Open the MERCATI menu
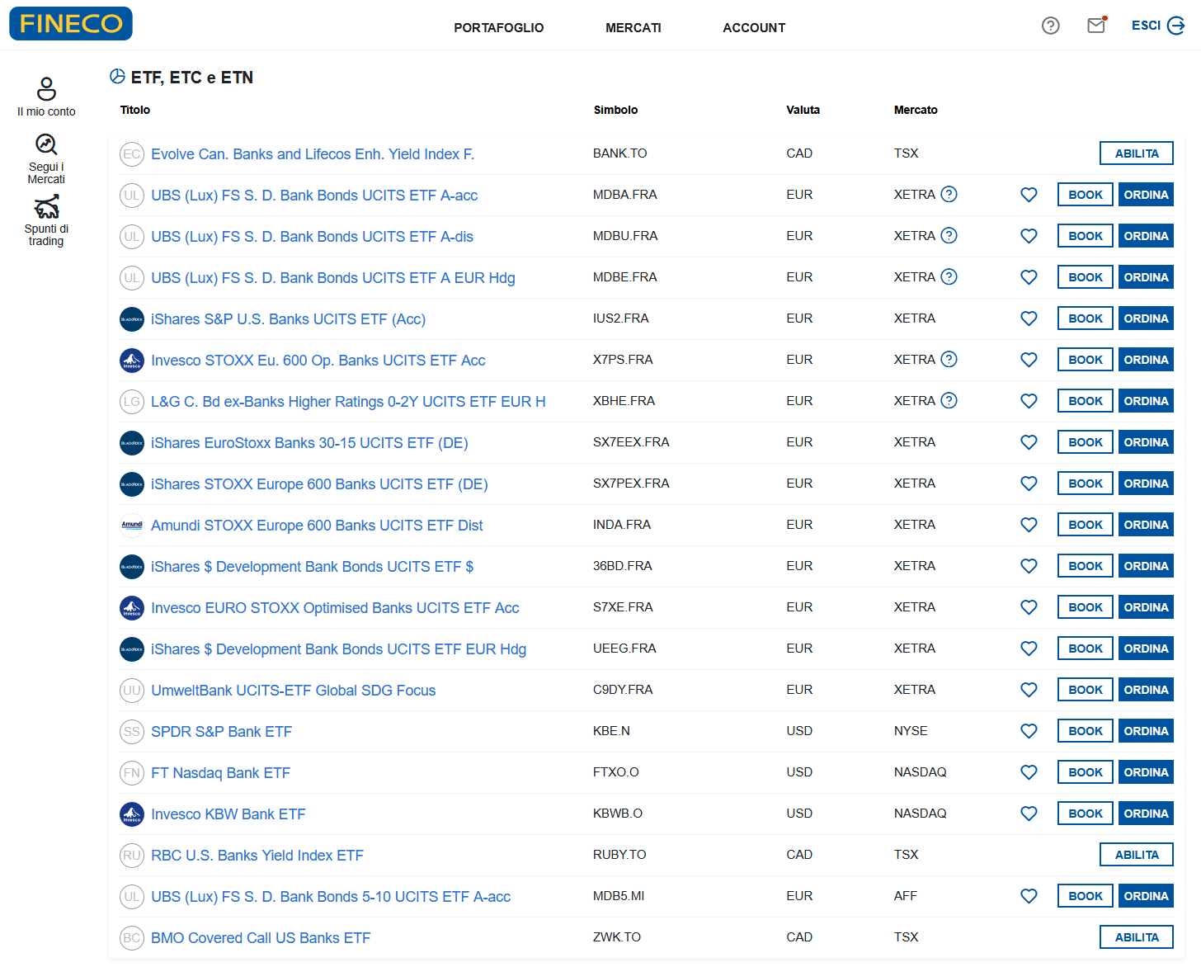Screen dimensions: 1201x967 [x=633, y=28]
